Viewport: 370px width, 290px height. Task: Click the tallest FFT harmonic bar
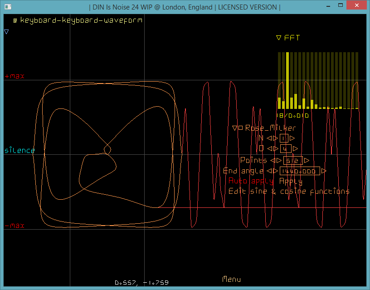[287, 80]
